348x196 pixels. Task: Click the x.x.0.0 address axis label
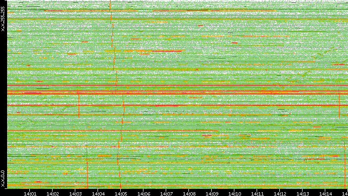click(x=3, y=179)
